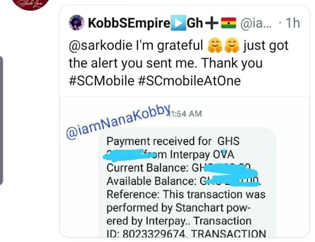Open the payment SMS screenshot image

click(x=185, y=167)
